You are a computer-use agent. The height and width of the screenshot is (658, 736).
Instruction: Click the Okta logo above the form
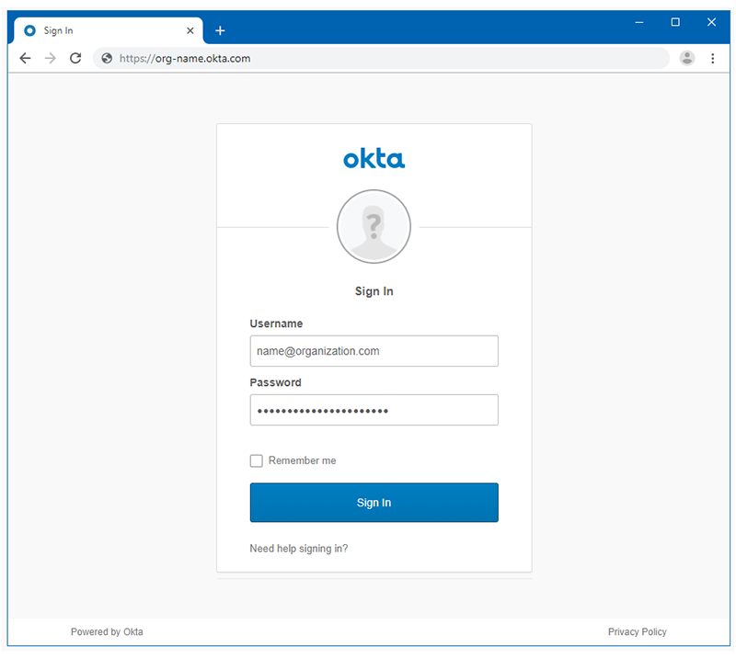click(x=374, y=158)
